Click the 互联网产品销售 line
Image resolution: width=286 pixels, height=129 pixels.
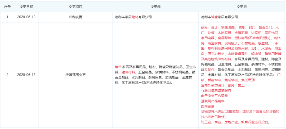pyautogui.click(x=213, y=101)
